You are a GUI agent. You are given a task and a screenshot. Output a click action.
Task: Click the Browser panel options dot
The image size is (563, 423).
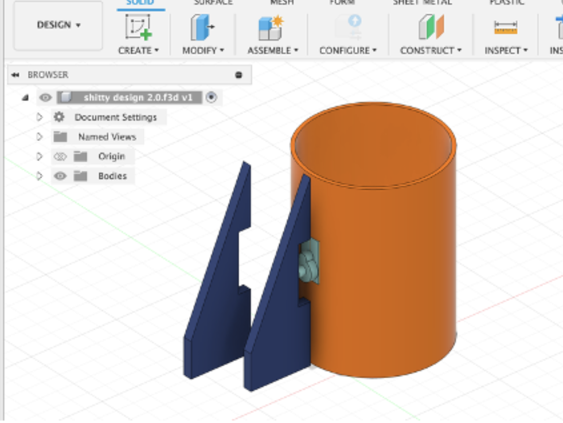(239, 75)
